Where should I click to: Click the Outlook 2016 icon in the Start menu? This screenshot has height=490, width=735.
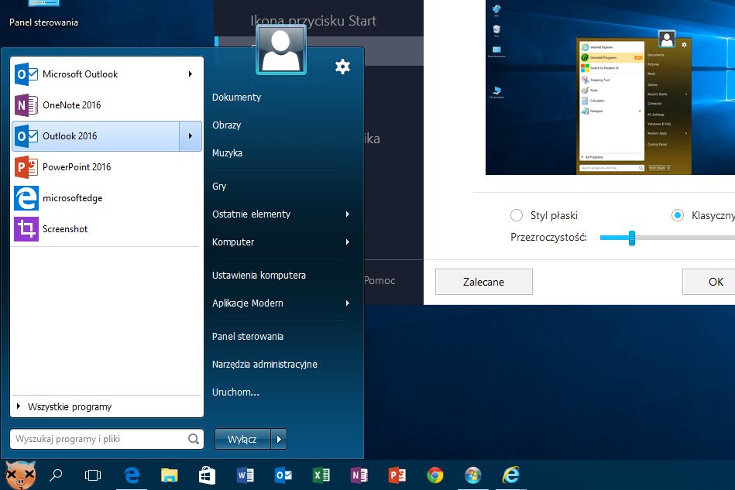26,135
